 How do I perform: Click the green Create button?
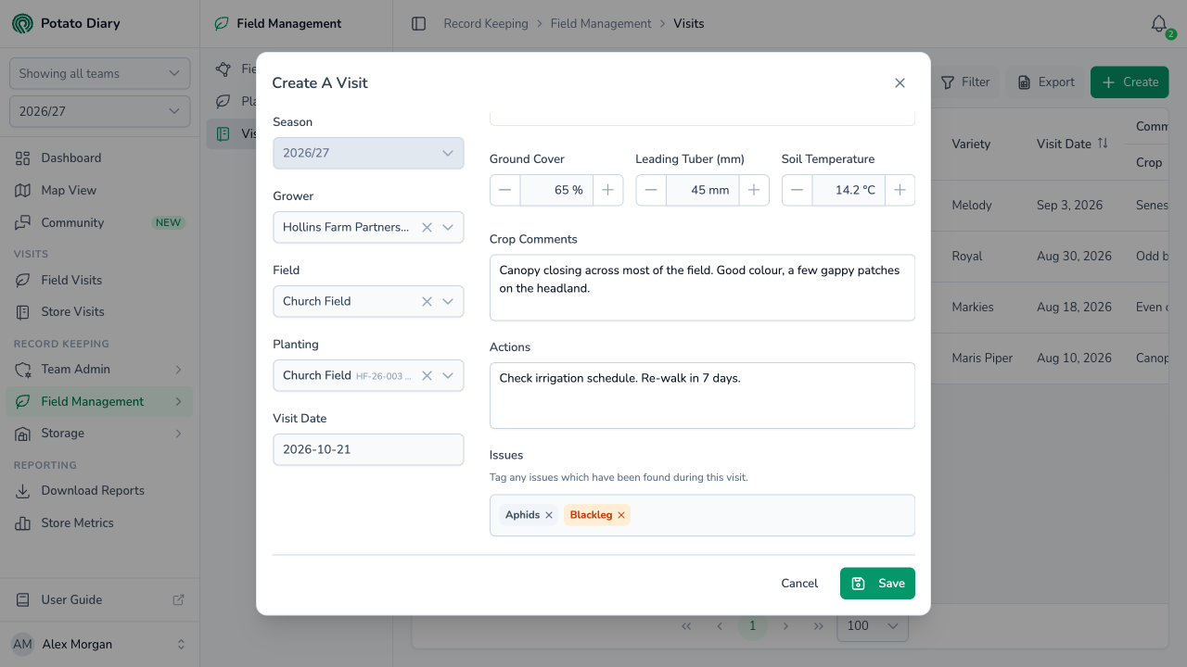click(1130, 82)
